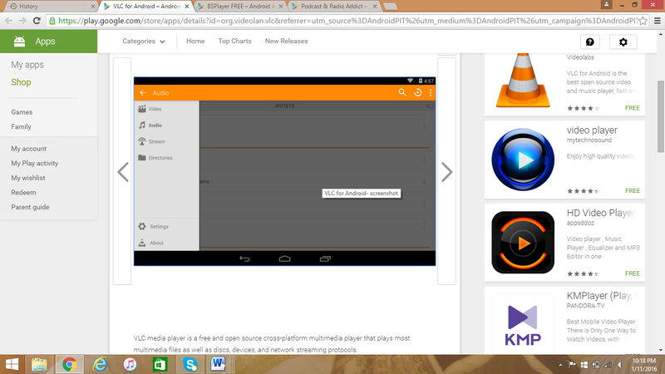Image resolution: width=665 pixels, height=374 pixels.
Task: Bookmark this page with the star icon
Action: click(x=643, y=21)
